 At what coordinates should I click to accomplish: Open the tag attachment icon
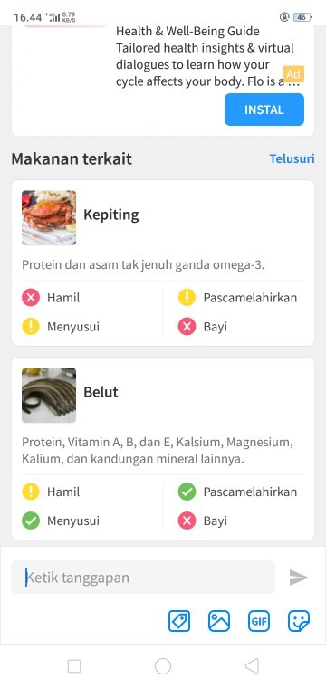[x=179, y=621]
